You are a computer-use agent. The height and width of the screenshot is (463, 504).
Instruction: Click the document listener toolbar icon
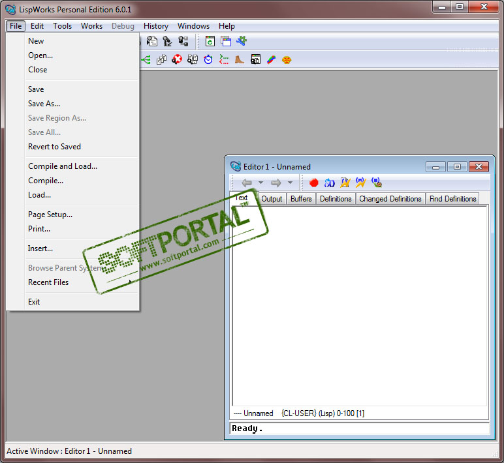151,41
